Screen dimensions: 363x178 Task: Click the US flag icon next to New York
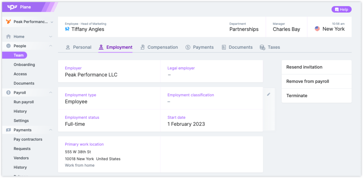[x=317, y=29]
